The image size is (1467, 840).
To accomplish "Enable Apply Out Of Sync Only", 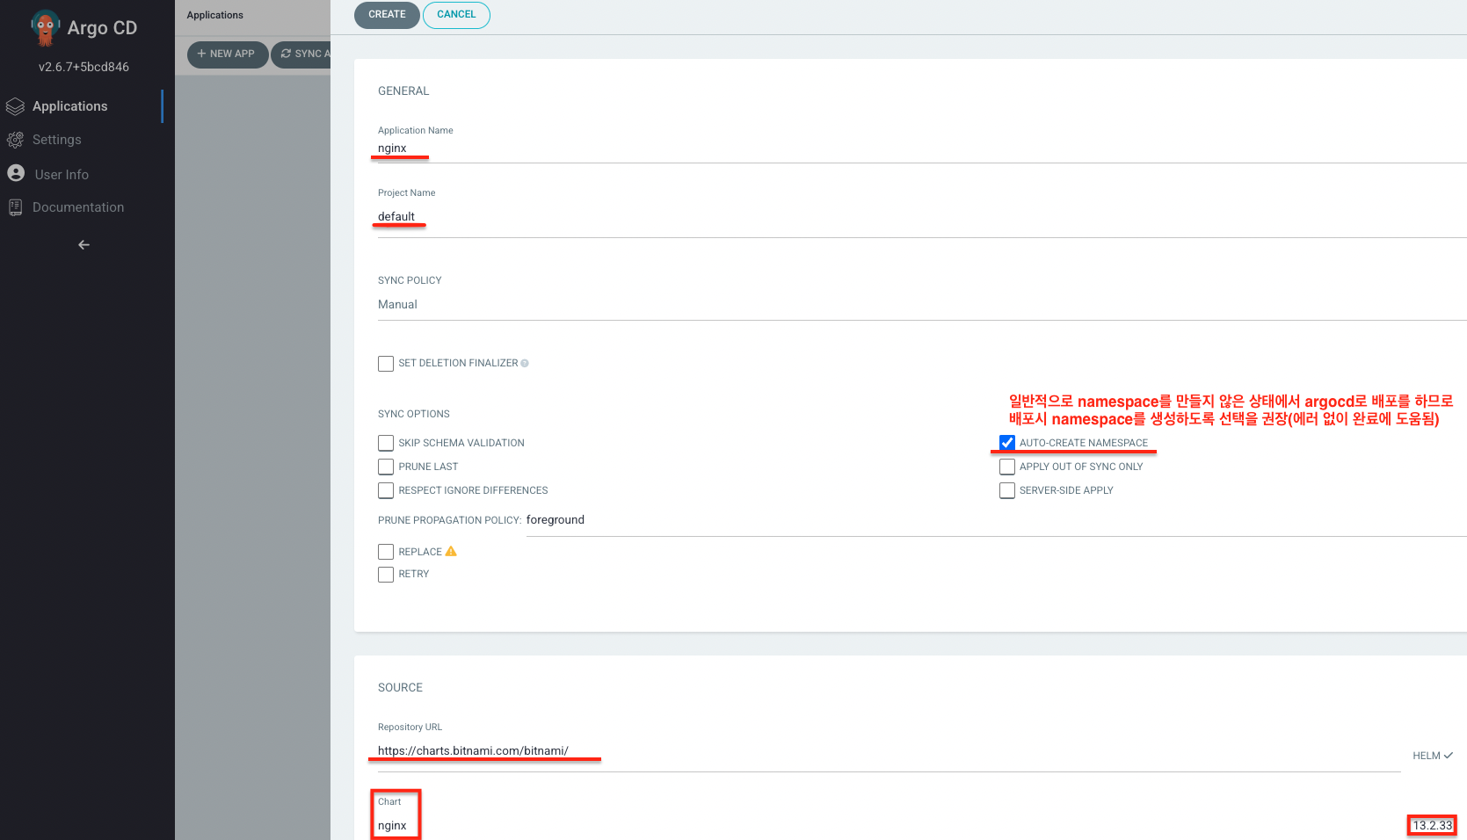I will (1007, 467).
